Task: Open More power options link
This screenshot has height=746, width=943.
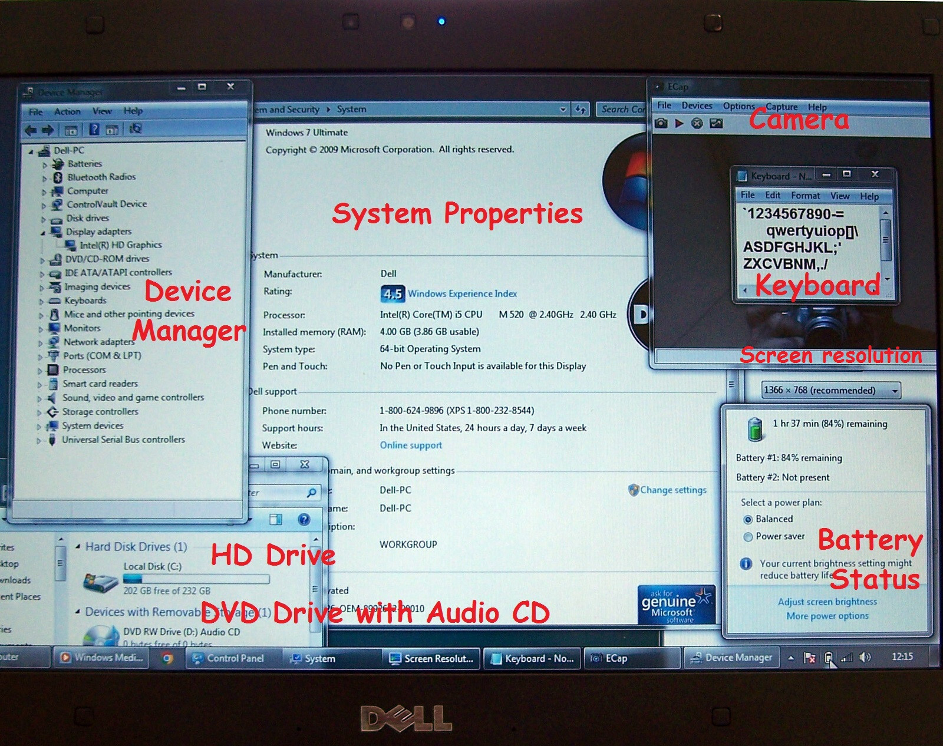Action: (827, 616)
